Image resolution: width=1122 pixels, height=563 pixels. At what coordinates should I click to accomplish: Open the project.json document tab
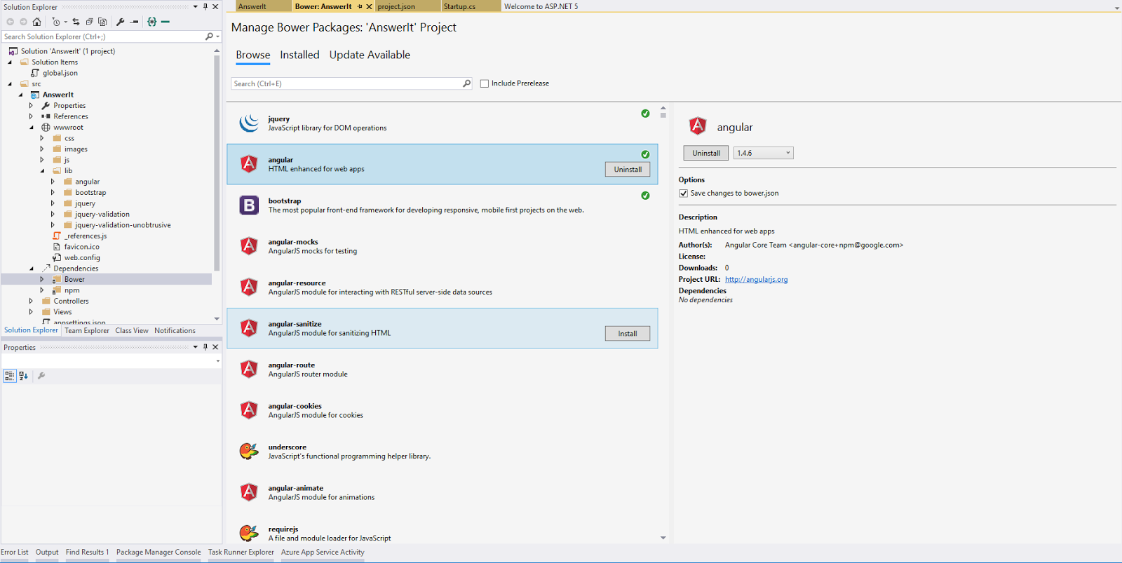[407, 6]
